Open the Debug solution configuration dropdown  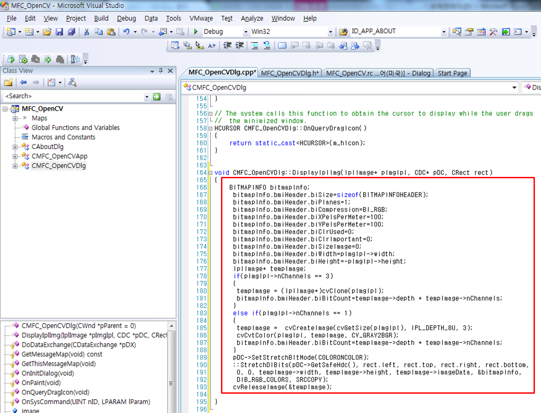tap(246, 32)
